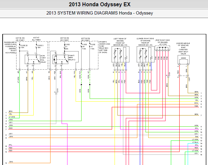Screen dimensions: 208x165
Task: Click the "A7" terminal label
Action: pos(26,72)
